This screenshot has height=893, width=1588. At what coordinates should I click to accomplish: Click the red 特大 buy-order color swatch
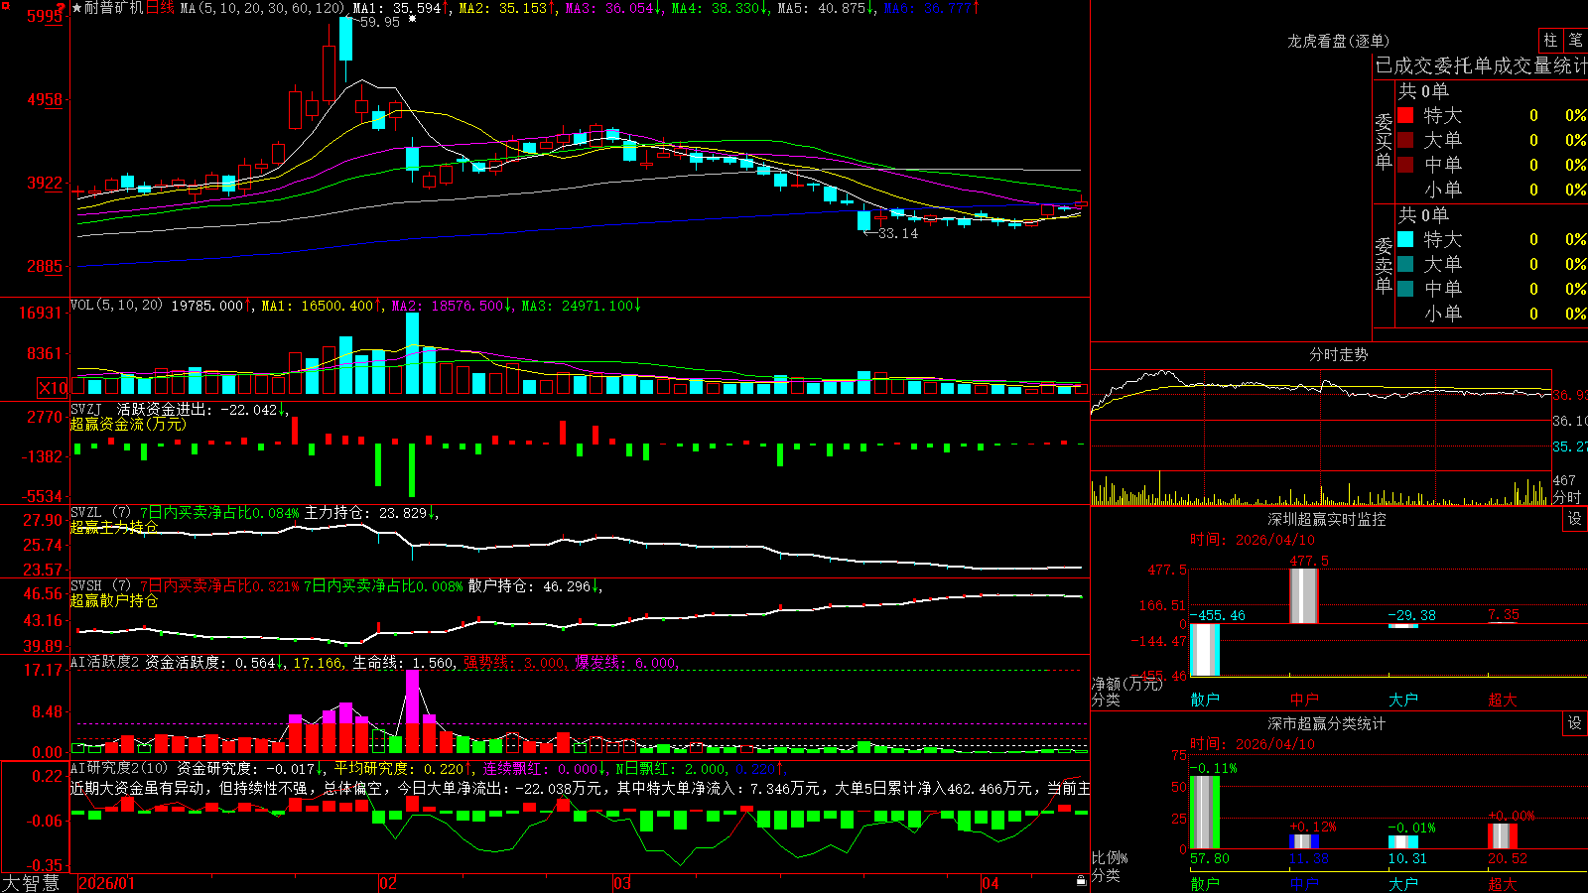(x=1405, y=115)
